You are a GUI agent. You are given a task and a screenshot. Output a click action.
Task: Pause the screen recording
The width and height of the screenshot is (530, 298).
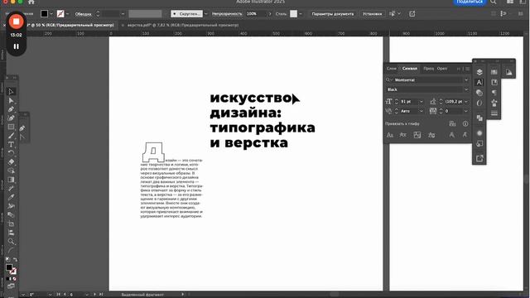[16, 46]
